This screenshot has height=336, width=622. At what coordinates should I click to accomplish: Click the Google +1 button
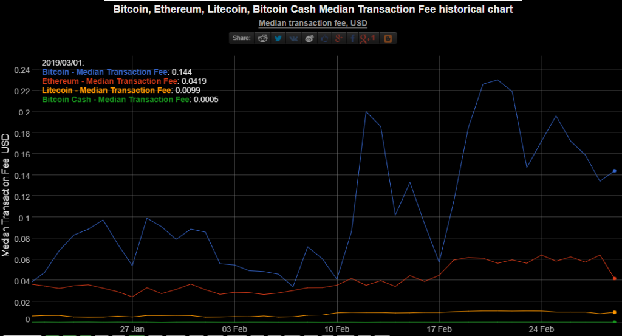pyautogui.click(x=367, y=38)
